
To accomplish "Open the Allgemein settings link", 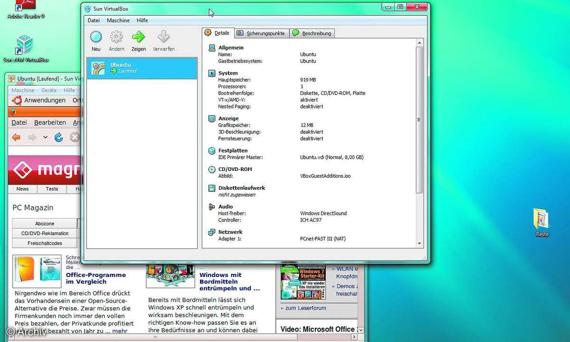I will click(231, 47).
